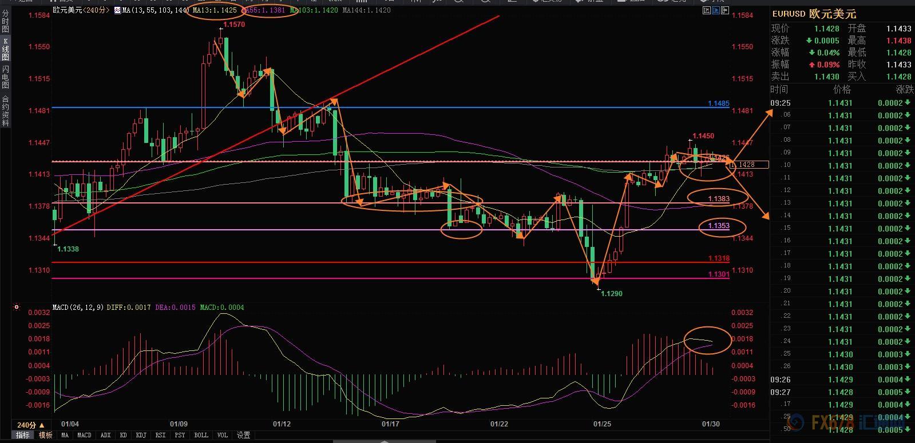The image size is (915, 443).
Task: Open the 合约资料 side tab
Action: (x=5, y=110)
